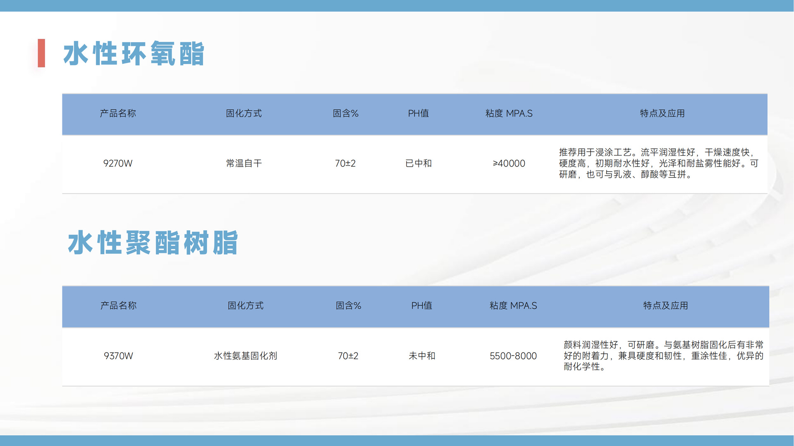Click the red accent bar beside the title
The height and width of the screenshot is (446, 794).
tap(41, 53)
